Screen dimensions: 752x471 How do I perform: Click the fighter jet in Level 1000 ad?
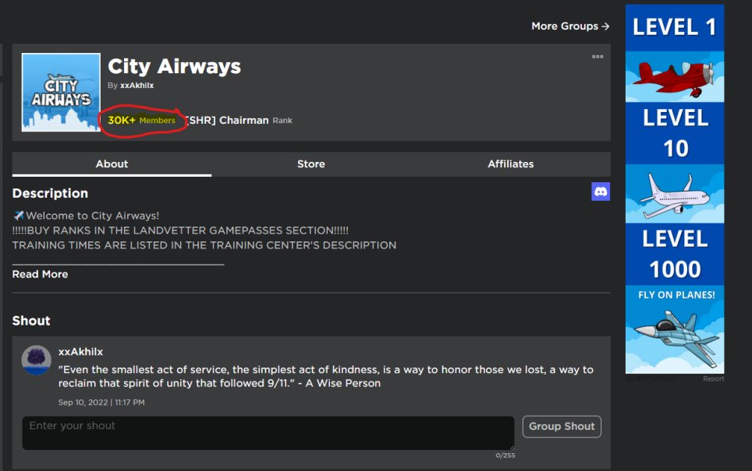pos(677,337)
